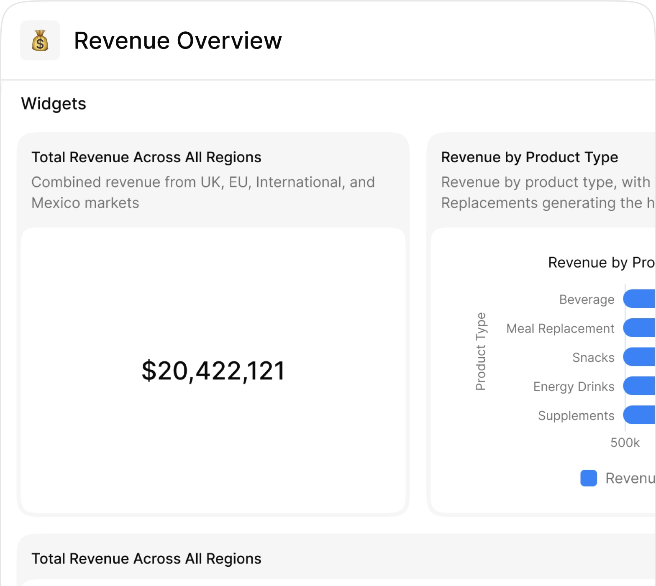Click the Snacks bar in the chart
Viewport: 656px width, 586px height.
[x=639, y=357]
